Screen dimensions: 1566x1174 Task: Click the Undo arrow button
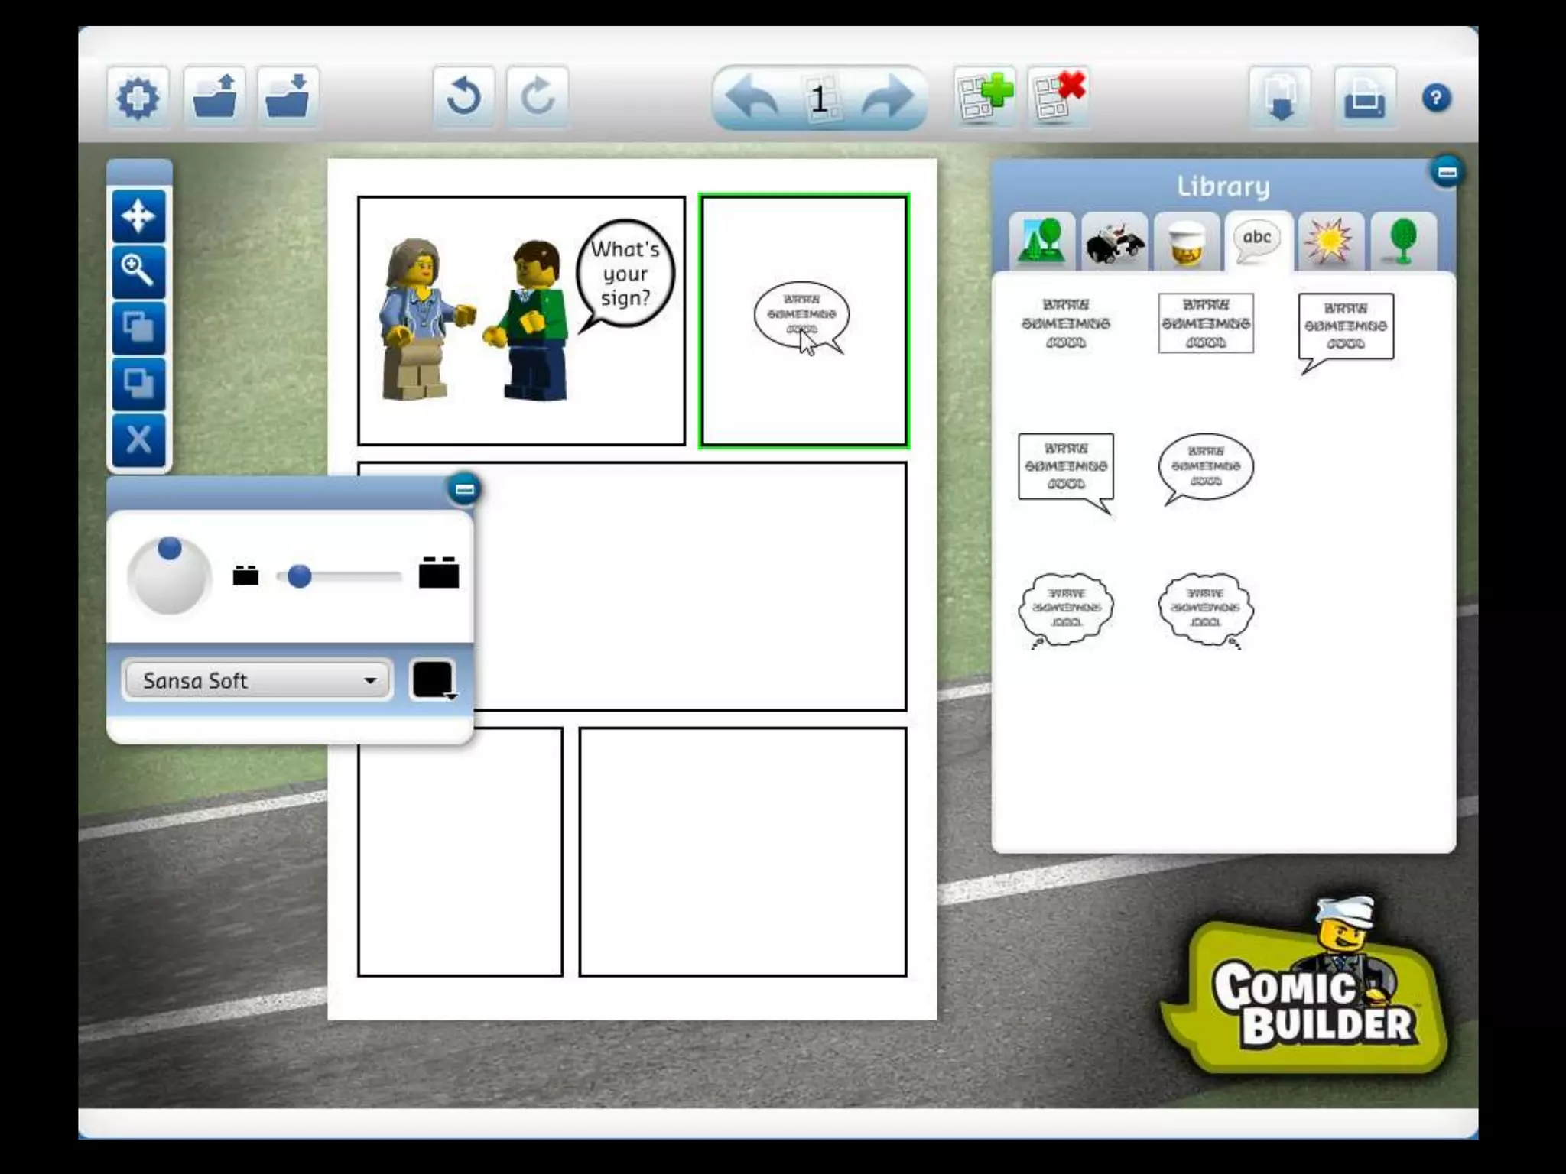(x=463, y=97)
